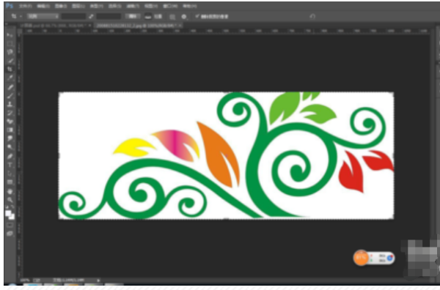Toggle the delete cropped pixels checkbox
This screenshot has height=290, width=440.
coord(197,16)
